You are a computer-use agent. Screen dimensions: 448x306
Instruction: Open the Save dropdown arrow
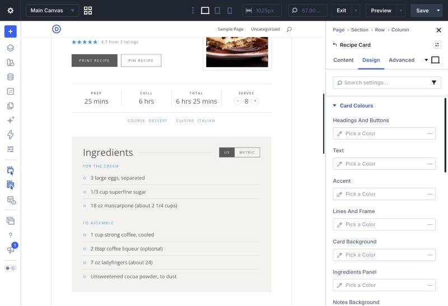click(x=438, y=11)
